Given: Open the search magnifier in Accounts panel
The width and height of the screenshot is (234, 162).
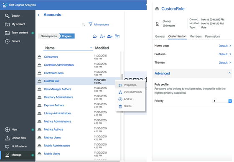Looking at the screenshot, I should point(84,24).
